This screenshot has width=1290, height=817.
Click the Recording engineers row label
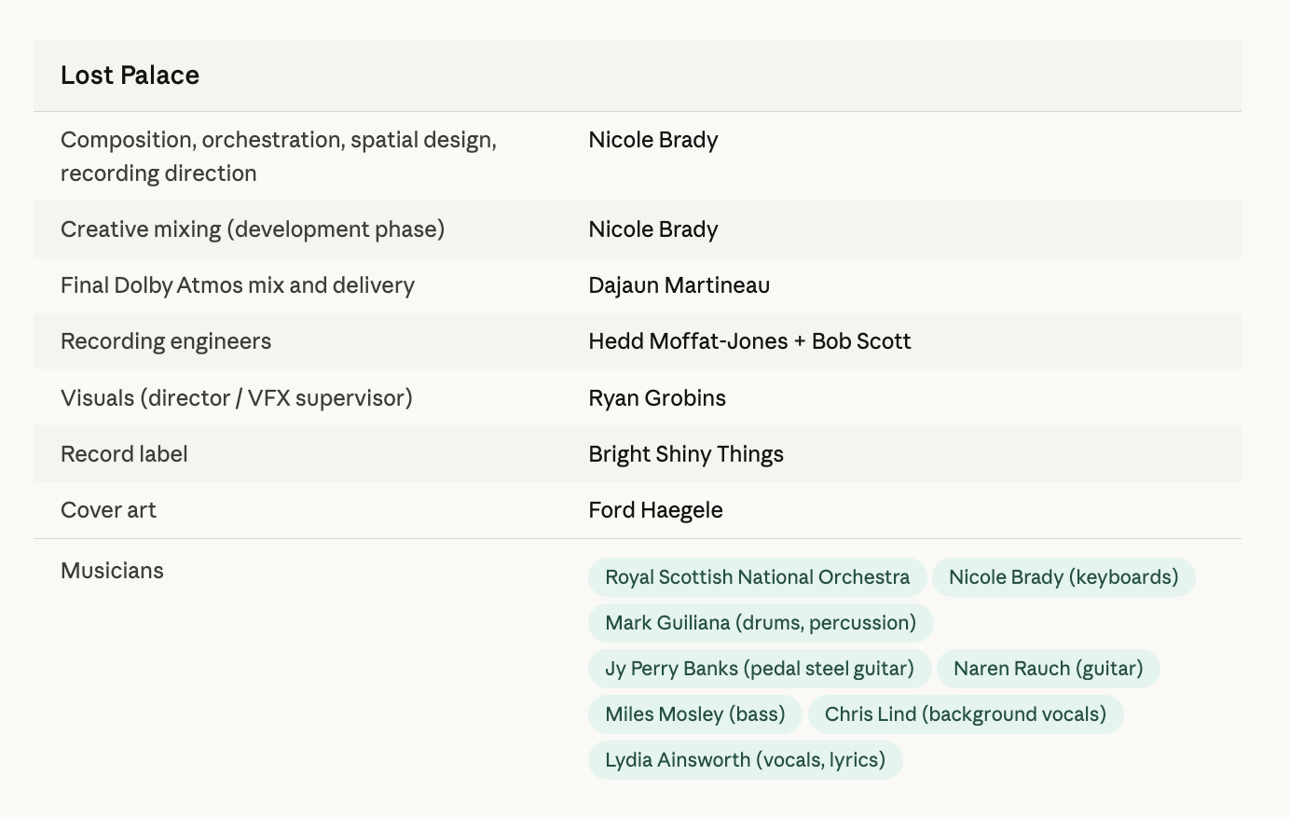pos(166,341)
